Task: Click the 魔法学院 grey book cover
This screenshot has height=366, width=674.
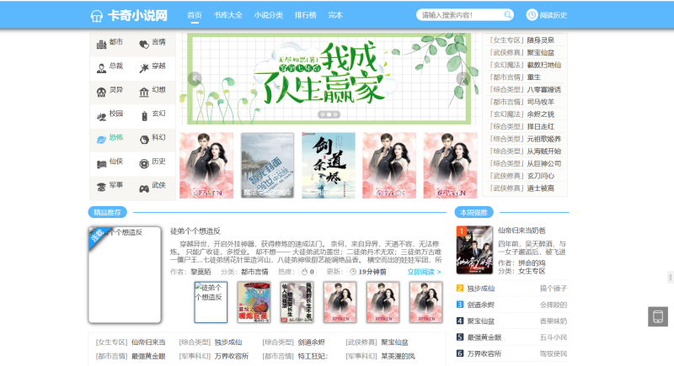Action: 267,165
